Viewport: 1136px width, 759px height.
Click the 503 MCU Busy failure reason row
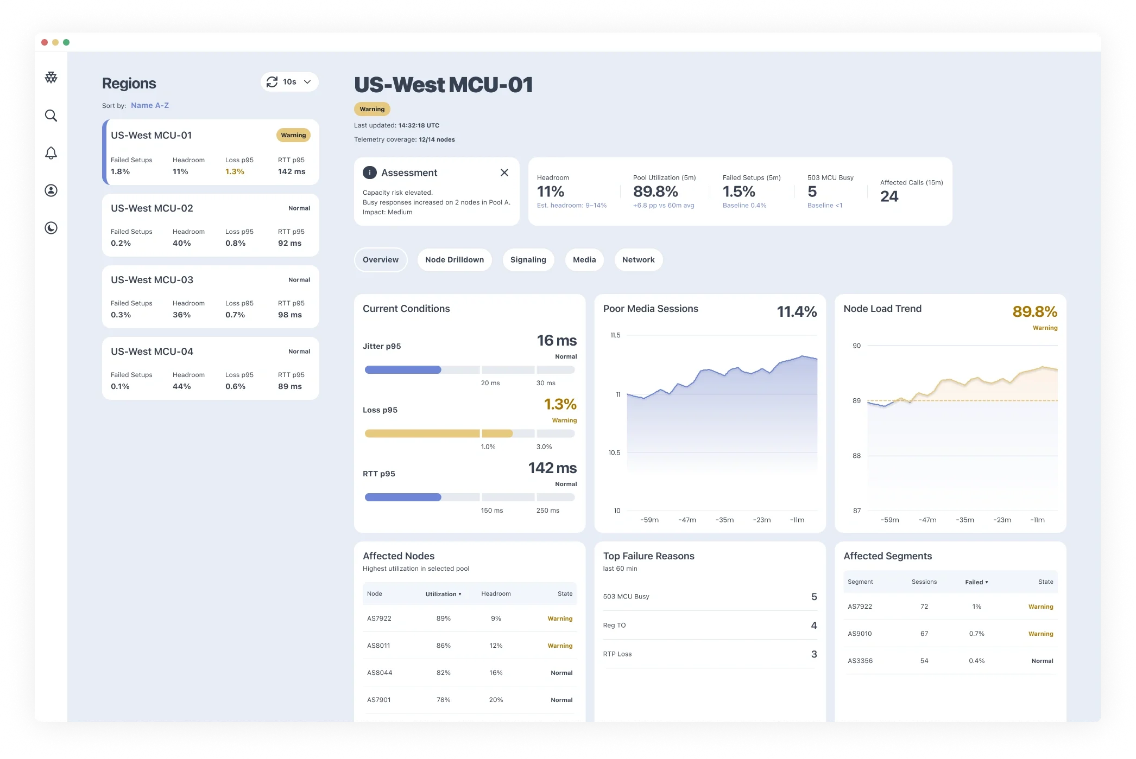pos(709,597)
